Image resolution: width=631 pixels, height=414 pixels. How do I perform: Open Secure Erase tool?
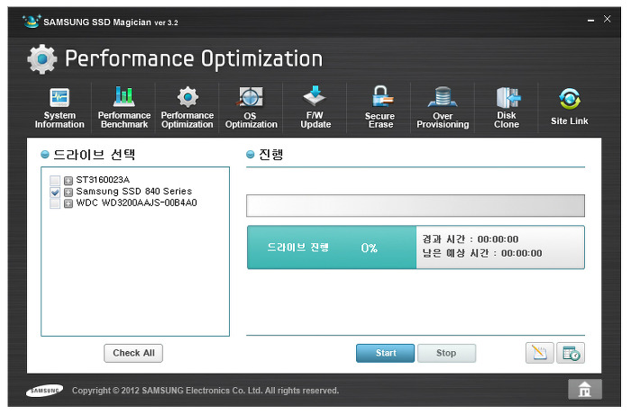(x=380, y=108)
